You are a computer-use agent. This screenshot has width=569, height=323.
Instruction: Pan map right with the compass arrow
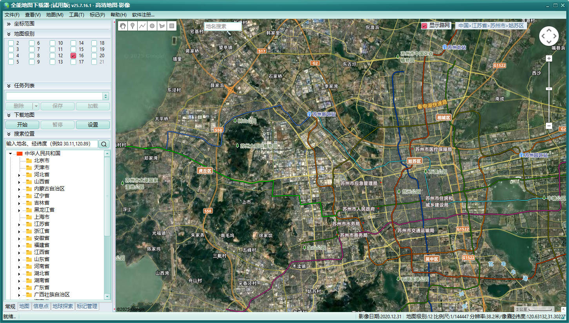(555, 36)
